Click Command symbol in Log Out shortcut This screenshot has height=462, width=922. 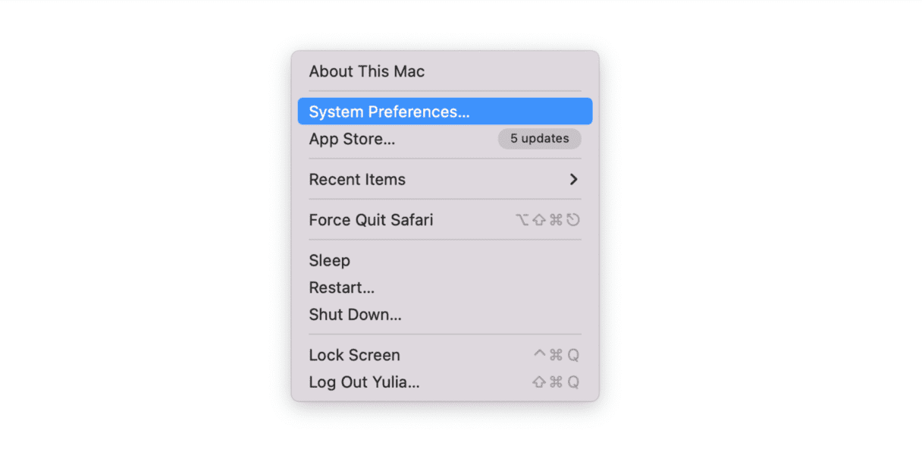click(x=556, y=382)
